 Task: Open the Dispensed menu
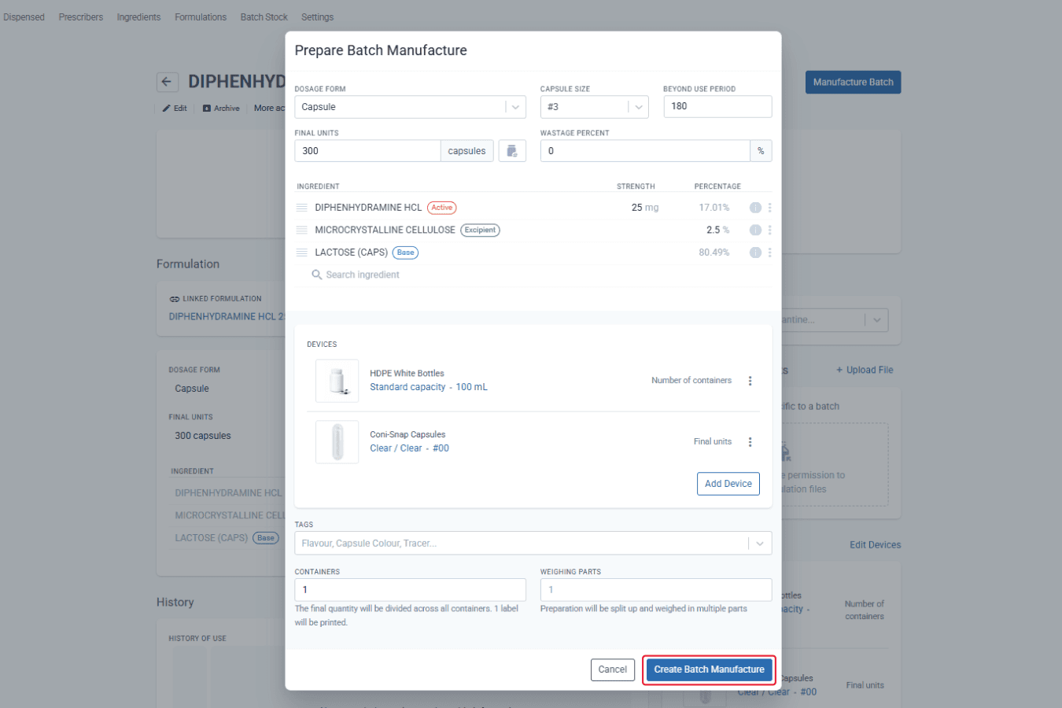24,17
